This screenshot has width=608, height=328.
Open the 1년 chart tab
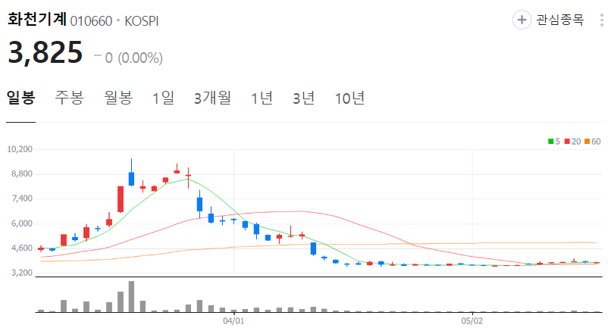pyautogui.click(x=262, y=98)
